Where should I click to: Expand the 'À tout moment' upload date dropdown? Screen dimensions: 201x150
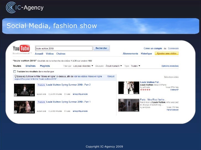pos(113,66)
